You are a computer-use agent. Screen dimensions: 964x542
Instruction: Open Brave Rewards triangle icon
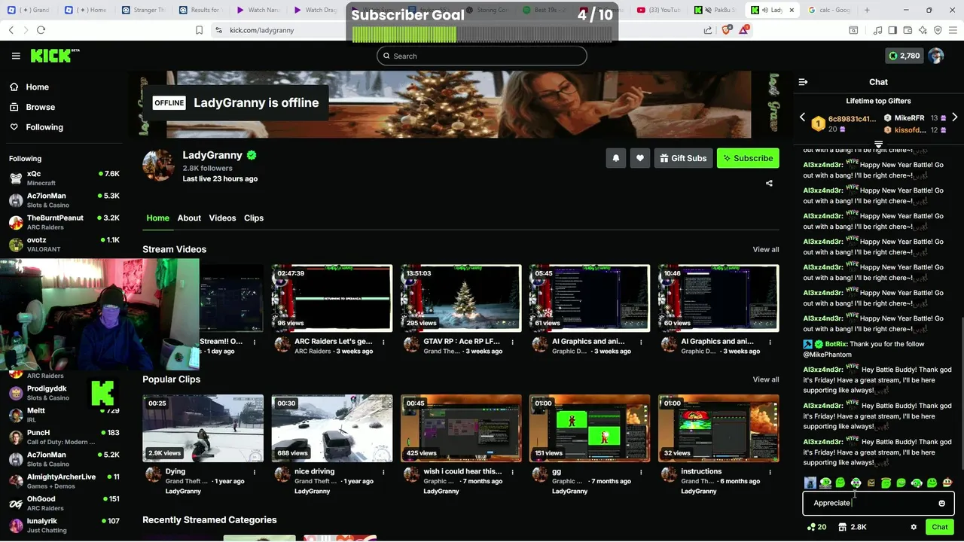[x=744, y=30]
